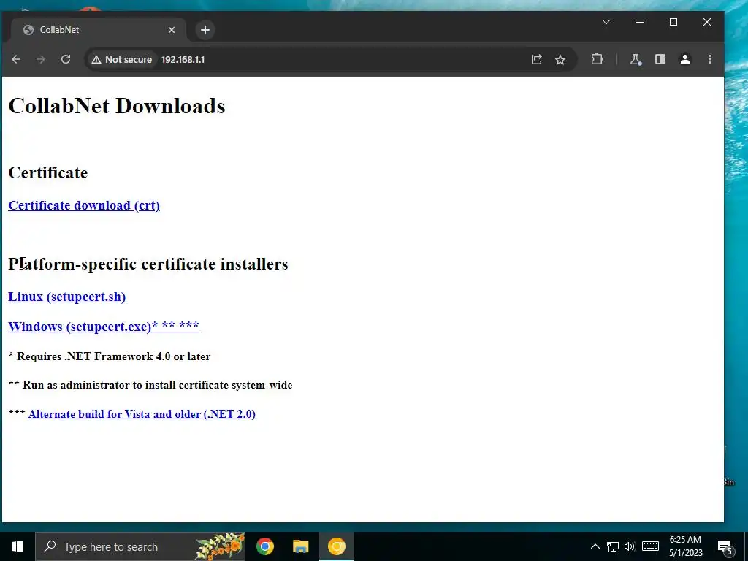Click the forward navigation arrow
748x561 pixels.
pos(41,59)
